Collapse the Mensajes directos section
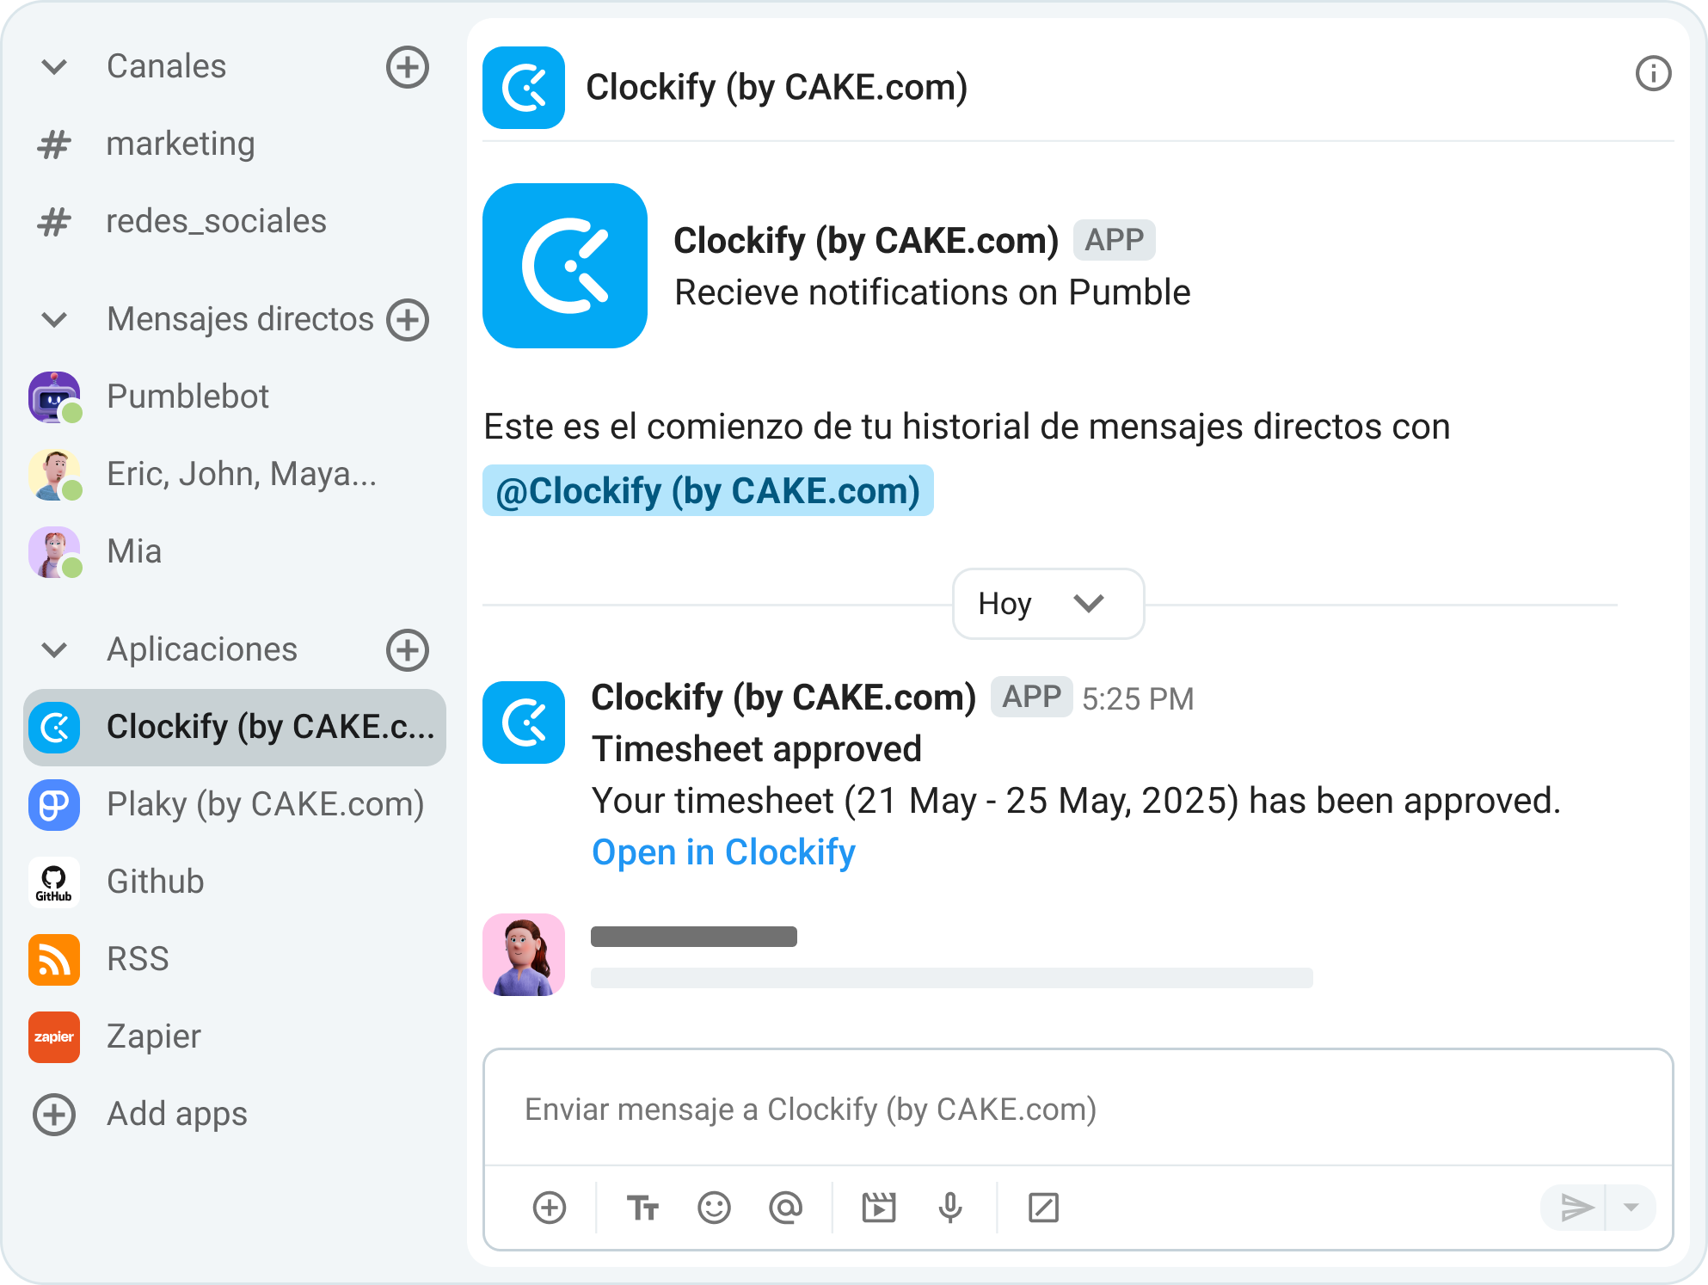The height and width of the screenshot is (1285, 1708). coord(54,320)
